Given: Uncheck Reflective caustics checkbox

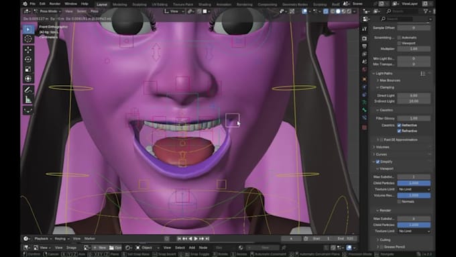Looking at the screenshot, I should tap(399, 125).
